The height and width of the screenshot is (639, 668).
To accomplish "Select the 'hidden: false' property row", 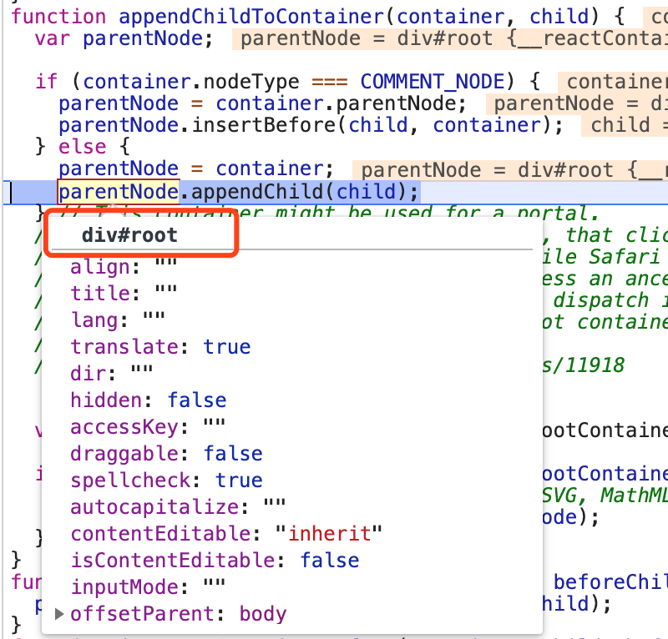I will click(x=149, y=400).
